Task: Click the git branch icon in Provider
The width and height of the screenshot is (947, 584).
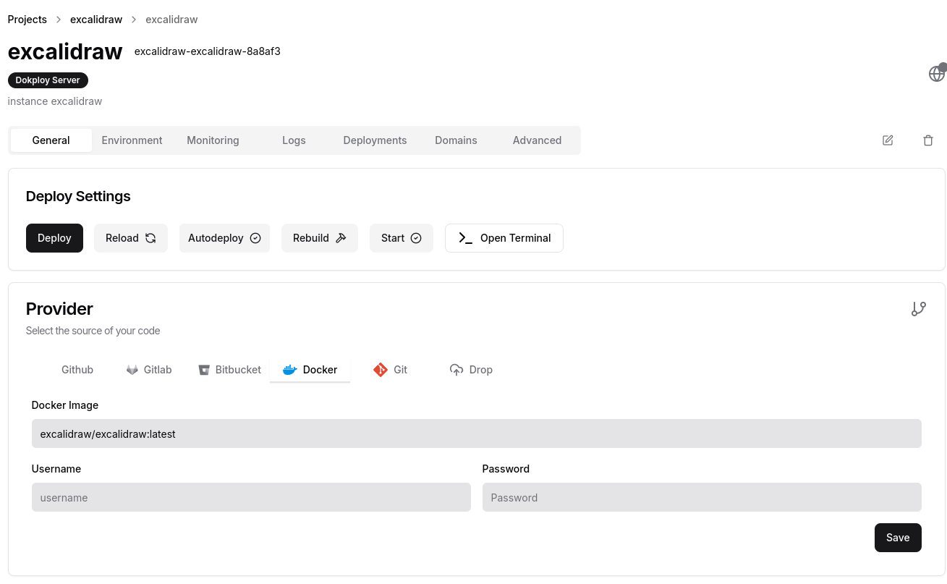Action: tap(918, 309)
